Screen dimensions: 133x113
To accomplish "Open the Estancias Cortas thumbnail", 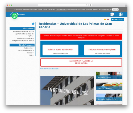I will (x=109, y=75).
